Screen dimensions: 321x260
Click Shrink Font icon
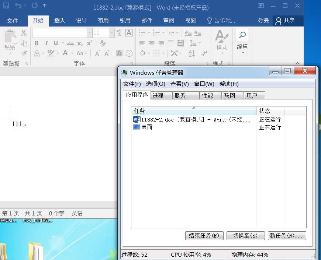pyautogui.click(x=107, y=53)
